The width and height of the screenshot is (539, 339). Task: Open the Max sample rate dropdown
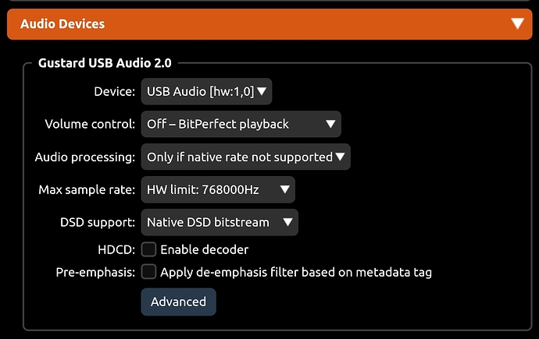(x=217, y=189)
